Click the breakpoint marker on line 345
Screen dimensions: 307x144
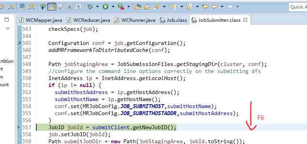pyautogui.click(x=20, y=43)
